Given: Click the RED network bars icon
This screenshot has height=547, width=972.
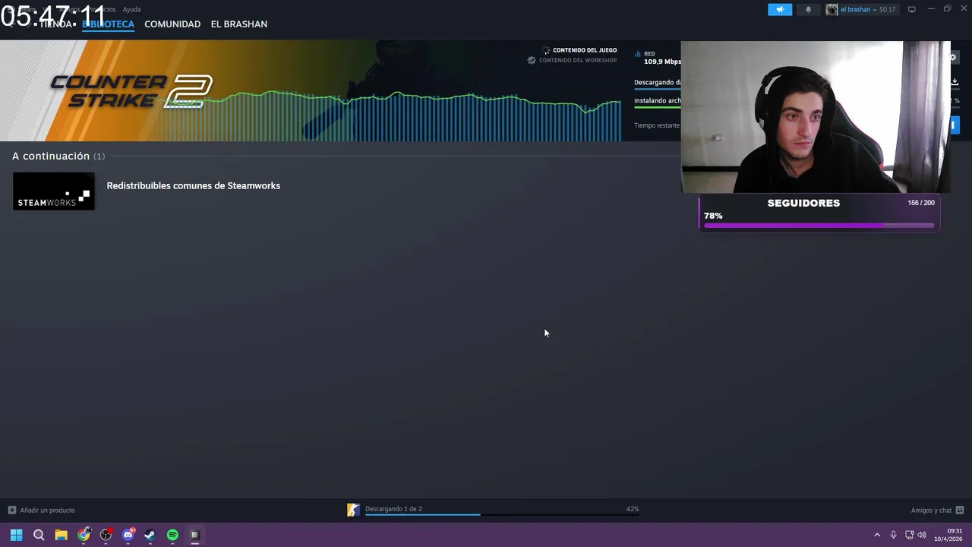Looking at the screenshot, I should tap(638, 54).
